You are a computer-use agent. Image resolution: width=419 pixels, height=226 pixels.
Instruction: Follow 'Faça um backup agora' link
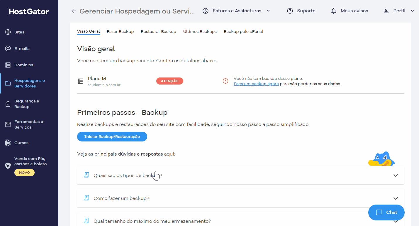(x=256, y=84)
